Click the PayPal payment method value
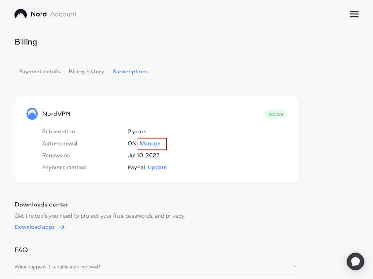This screenshot has height=279, width=373. coord(136,167)
